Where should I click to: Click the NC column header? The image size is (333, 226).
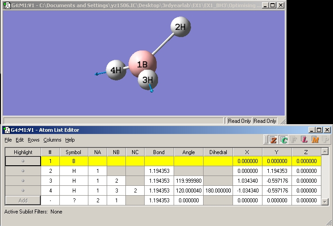point(135,152)
